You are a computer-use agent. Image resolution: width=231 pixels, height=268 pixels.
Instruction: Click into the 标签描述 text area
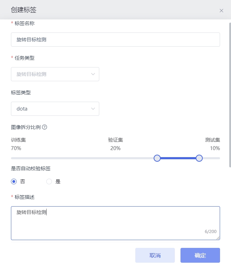click(115, 223)
